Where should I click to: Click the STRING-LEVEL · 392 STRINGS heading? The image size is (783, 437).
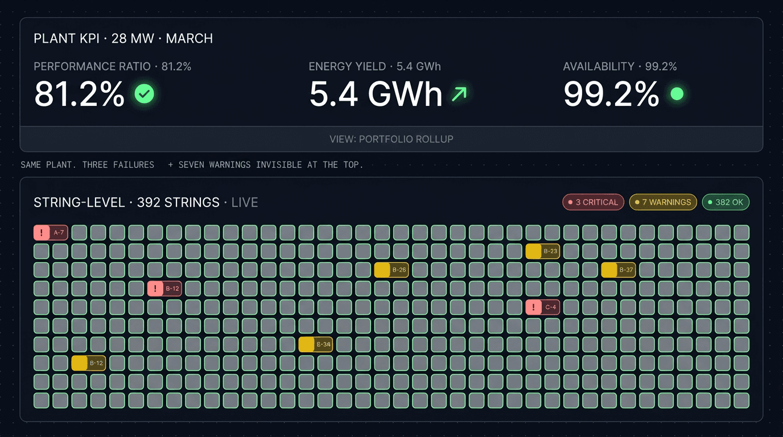tap(126, 203)
